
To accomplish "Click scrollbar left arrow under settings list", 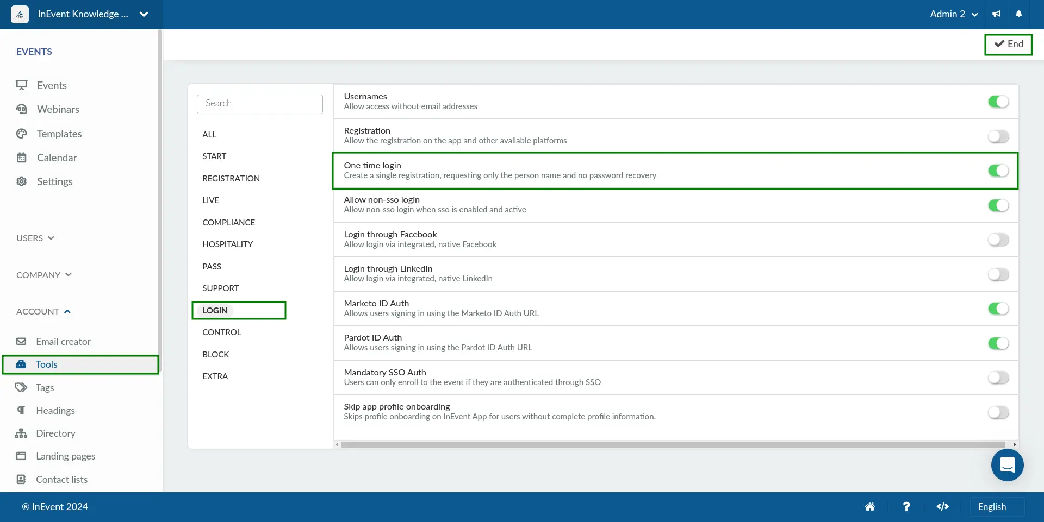I will pyautogui.click(x=337, y=444).
